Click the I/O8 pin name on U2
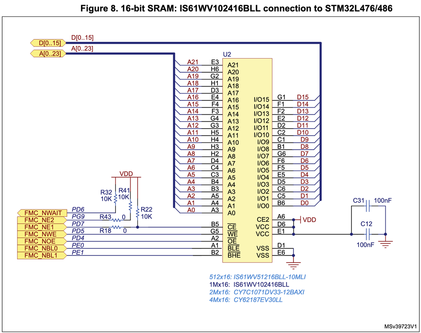Screen dimensions: 421x333 point(263,149)
